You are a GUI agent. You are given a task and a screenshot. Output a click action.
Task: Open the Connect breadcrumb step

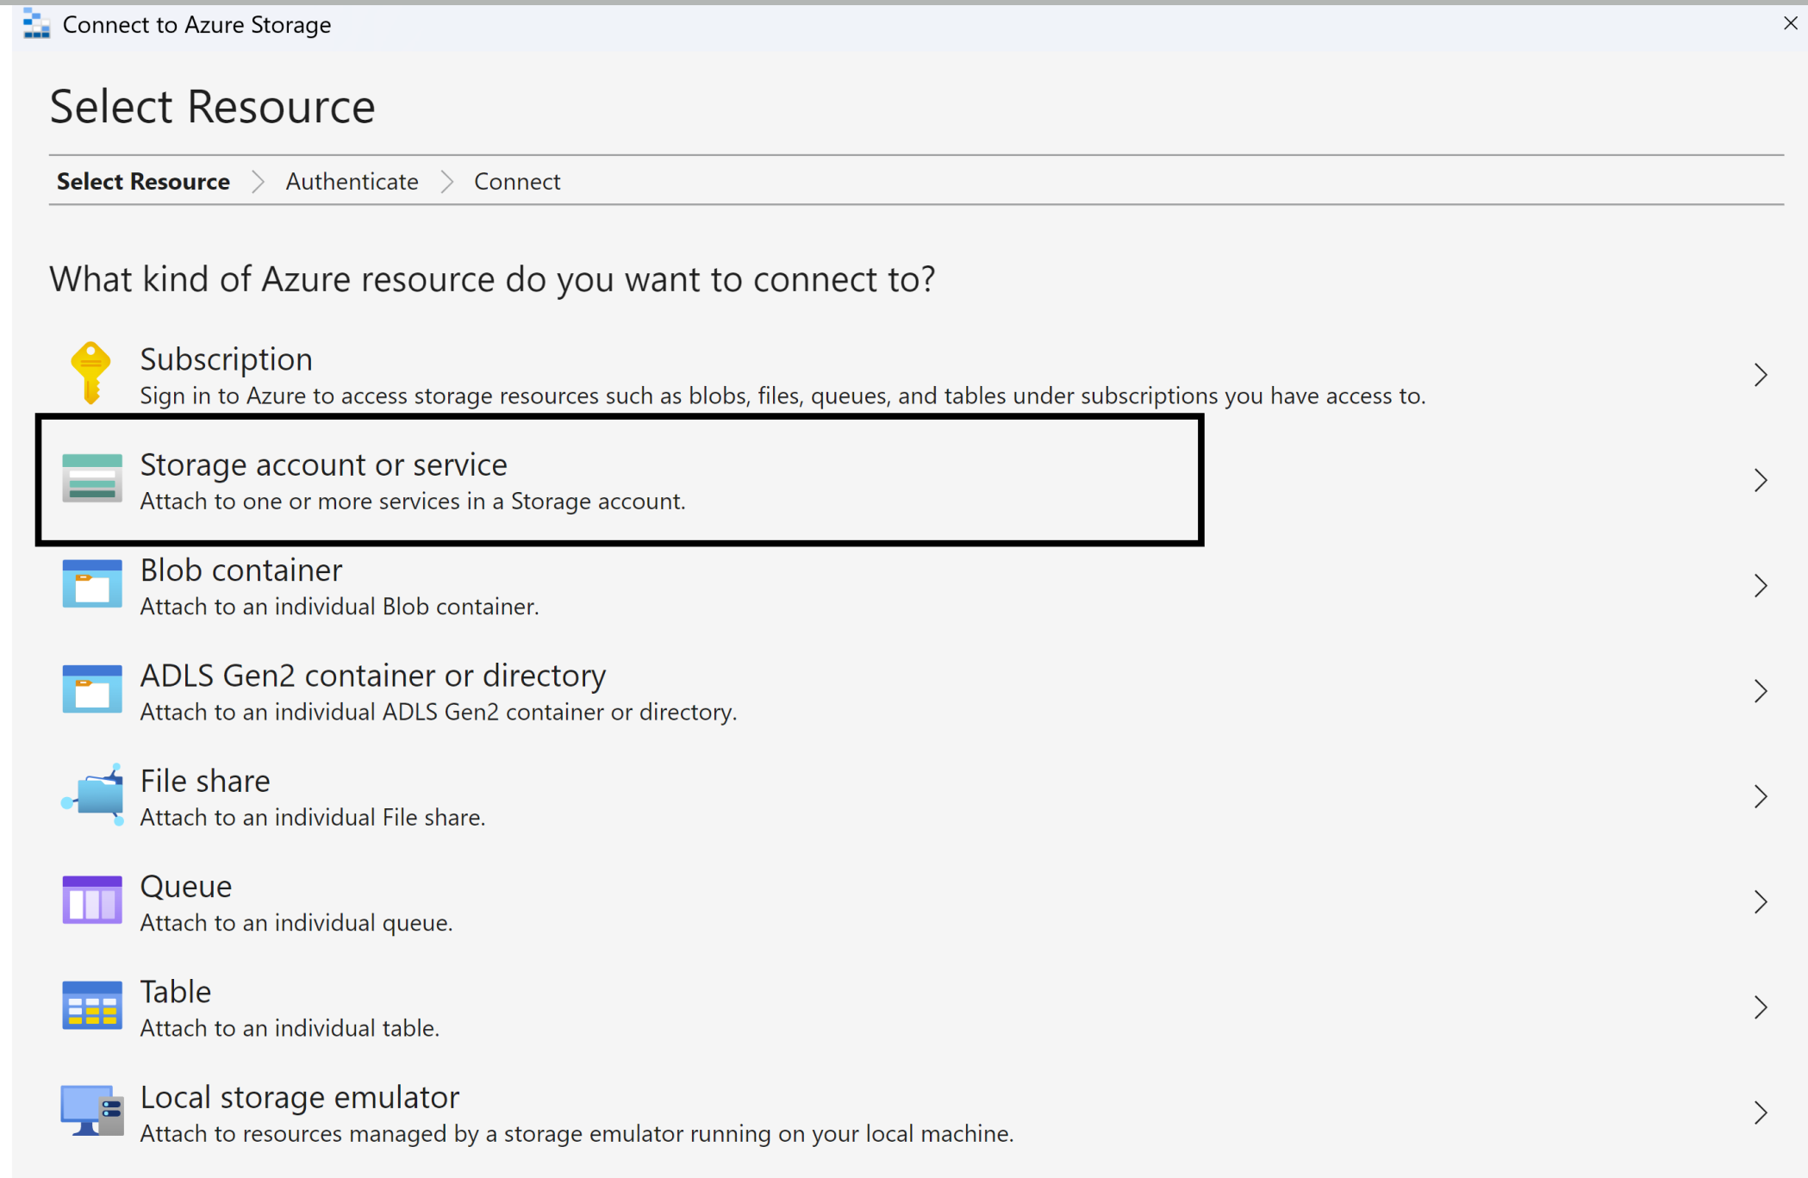517,181
